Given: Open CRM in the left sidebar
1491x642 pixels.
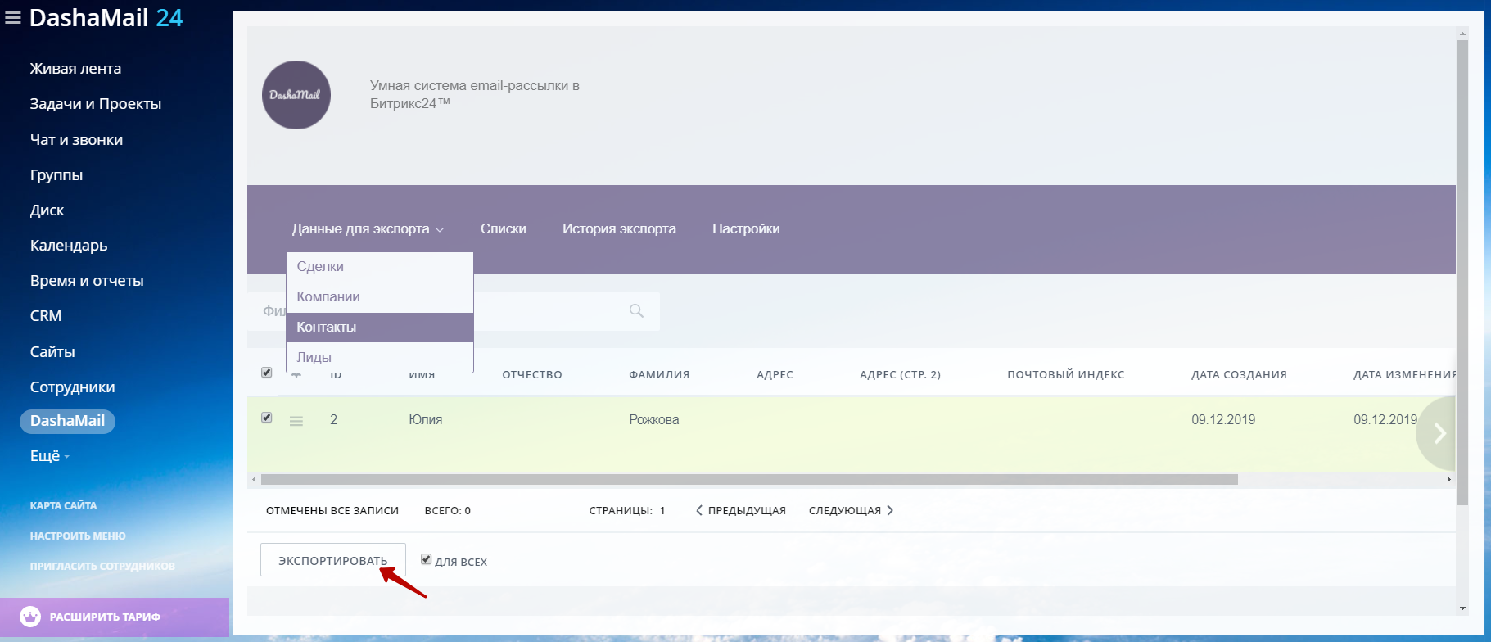Looking at the screenshot, I should click(46, 316).
